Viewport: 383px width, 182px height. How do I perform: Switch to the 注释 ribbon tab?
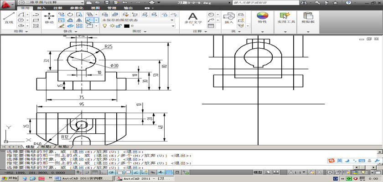(57, 8)
